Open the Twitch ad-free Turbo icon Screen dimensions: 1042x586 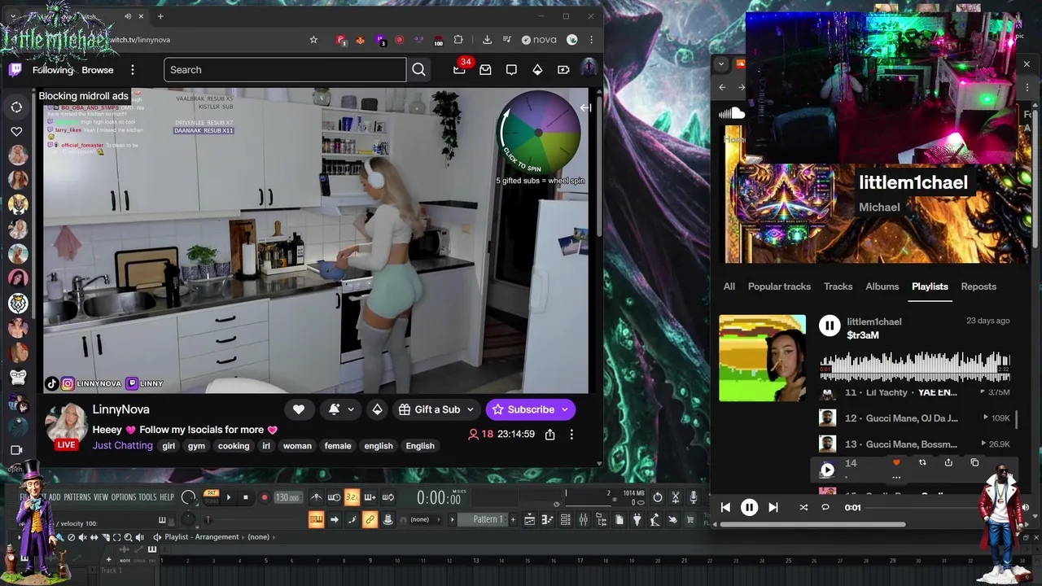pyautogui.click(x=563, y=70)
